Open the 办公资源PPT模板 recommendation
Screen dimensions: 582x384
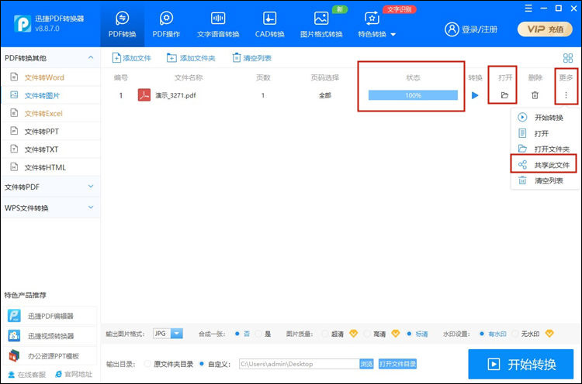50,356
